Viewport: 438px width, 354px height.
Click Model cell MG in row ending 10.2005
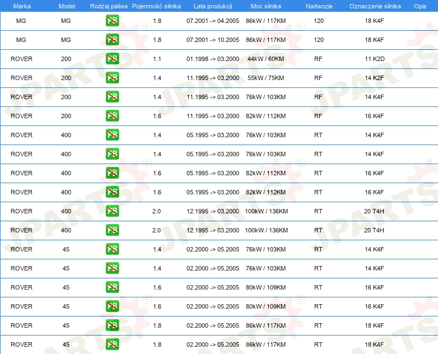click(66, 40)
